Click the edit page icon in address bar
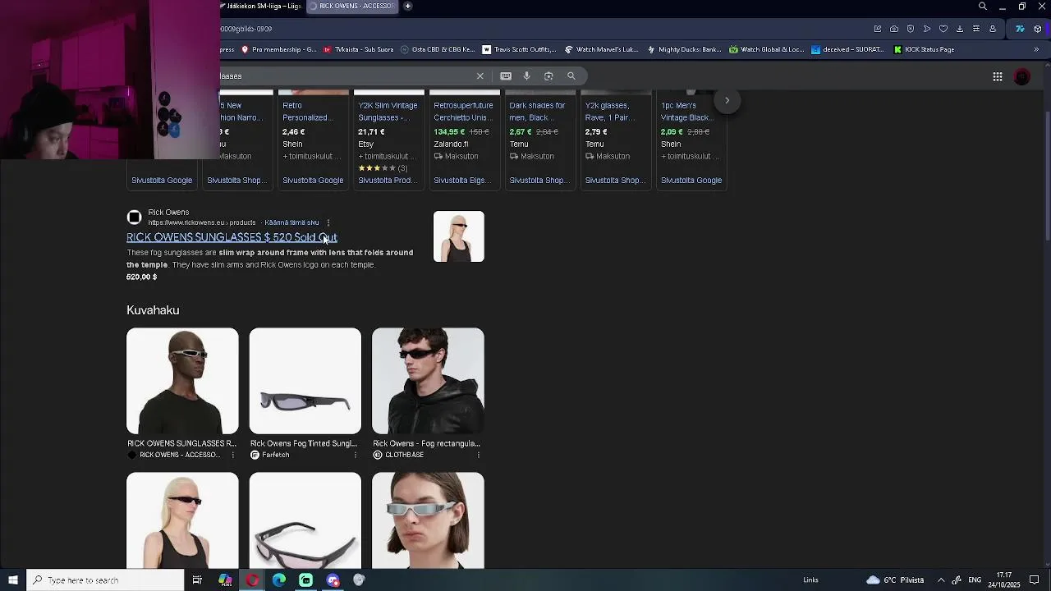Screen dimensions: 1051x591 (x=878, y=29)
